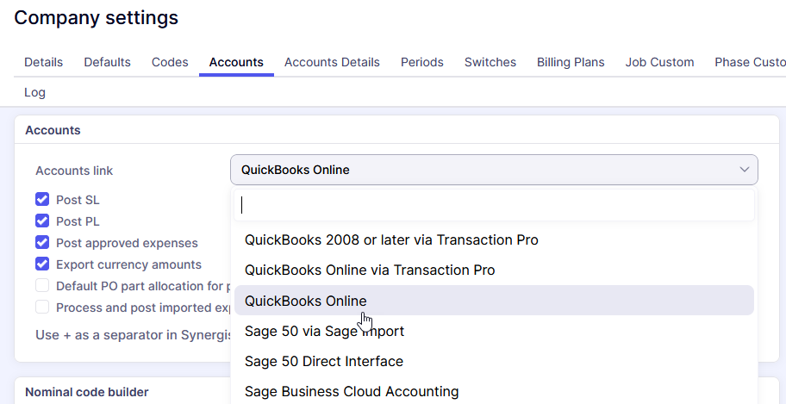Open the Billing Plans tab
This screenshot has height=404, width=786.
[571, 62]
